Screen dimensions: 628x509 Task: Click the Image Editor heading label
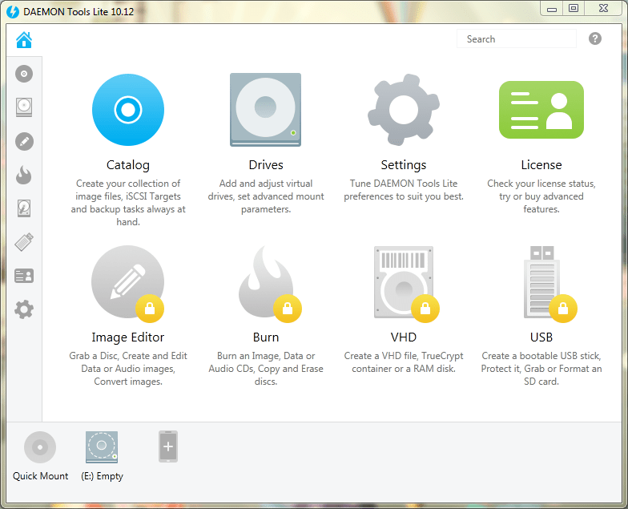pyautogui.click(x=128, y=337)
